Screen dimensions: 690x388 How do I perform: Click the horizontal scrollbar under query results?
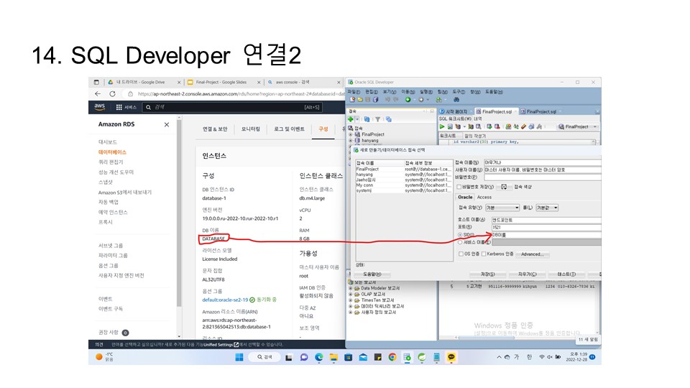[x=487, y=338]
